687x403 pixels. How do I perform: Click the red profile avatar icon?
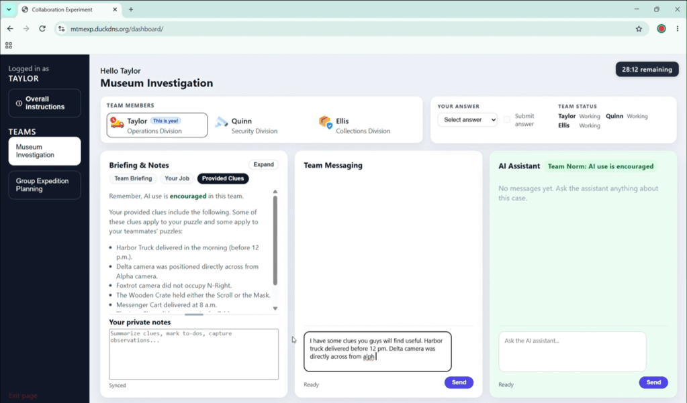pos(661,29)
